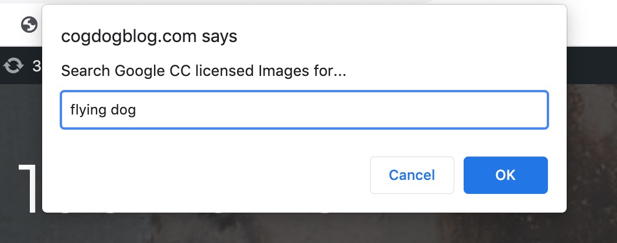Place cursor on the word "dog"
Viewport: 617px width, 243px height.
[x=123, y=110]
